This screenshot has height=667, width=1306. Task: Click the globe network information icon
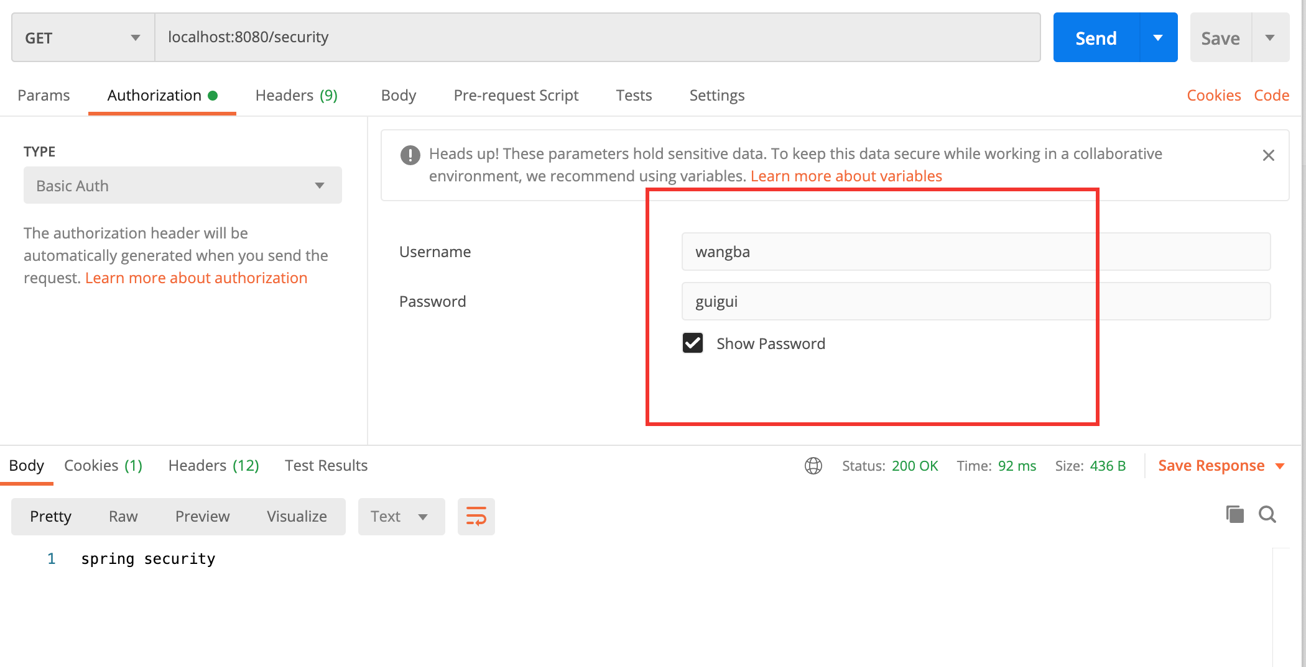tap(813, 466)
